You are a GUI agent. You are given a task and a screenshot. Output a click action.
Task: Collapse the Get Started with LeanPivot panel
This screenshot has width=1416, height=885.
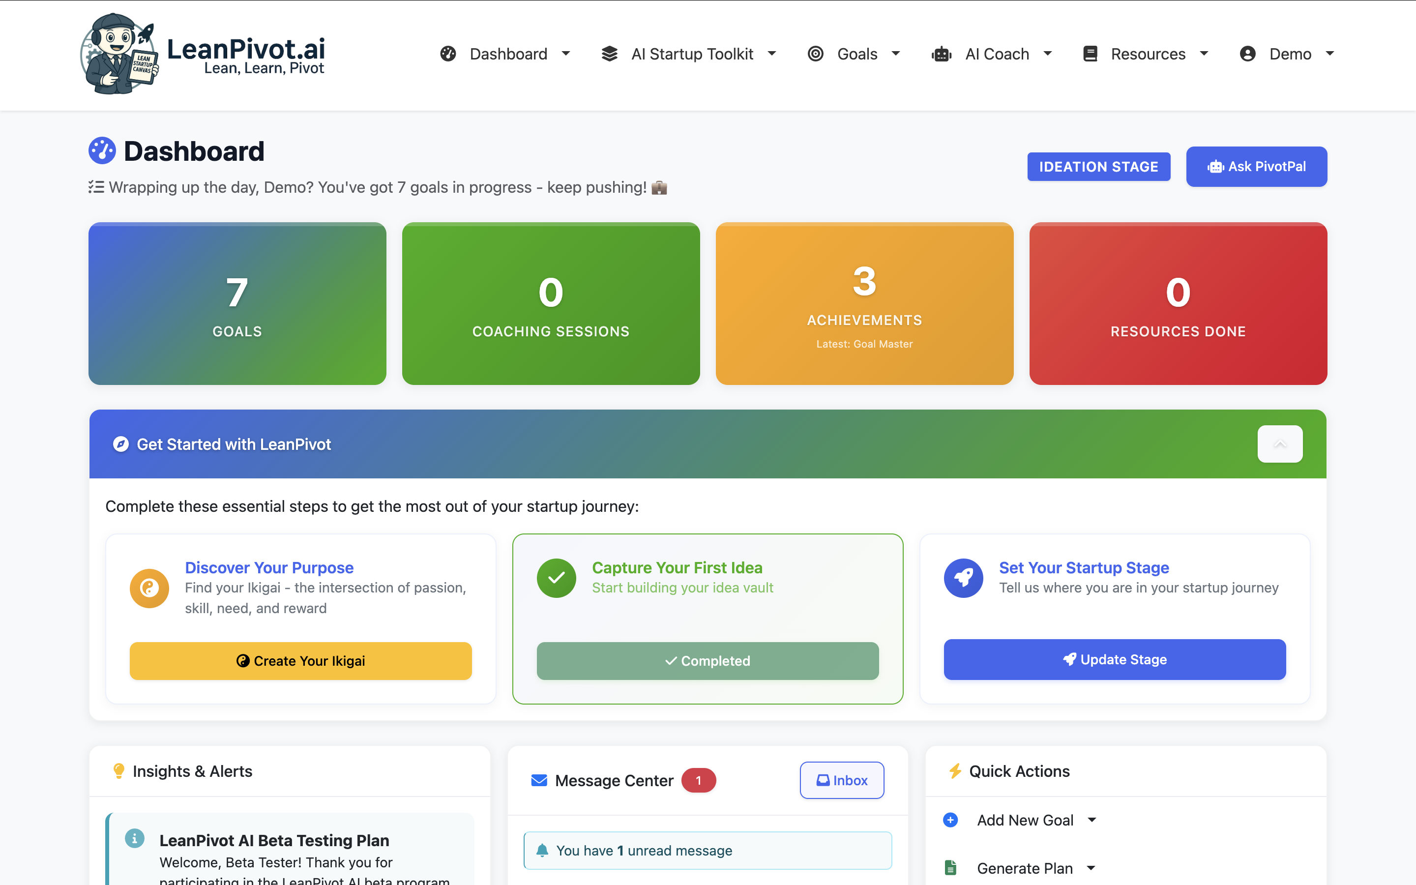click(1280, 443)
